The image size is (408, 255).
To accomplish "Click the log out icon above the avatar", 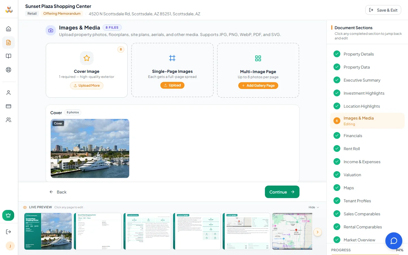I will pyautogui.click(x=9, y=231).
